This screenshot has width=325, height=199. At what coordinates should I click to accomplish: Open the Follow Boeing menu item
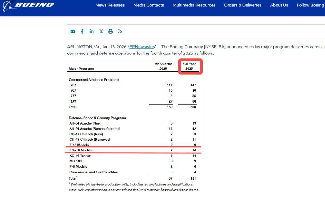[310, 5]
